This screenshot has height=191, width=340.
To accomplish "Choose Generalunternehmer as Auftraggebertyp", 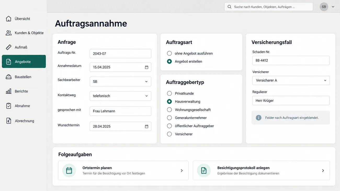I will tap(169, 118).
